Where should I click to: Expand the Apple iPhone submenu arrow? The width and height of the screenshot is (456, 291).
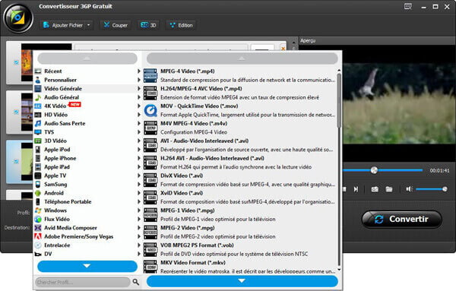139,158
